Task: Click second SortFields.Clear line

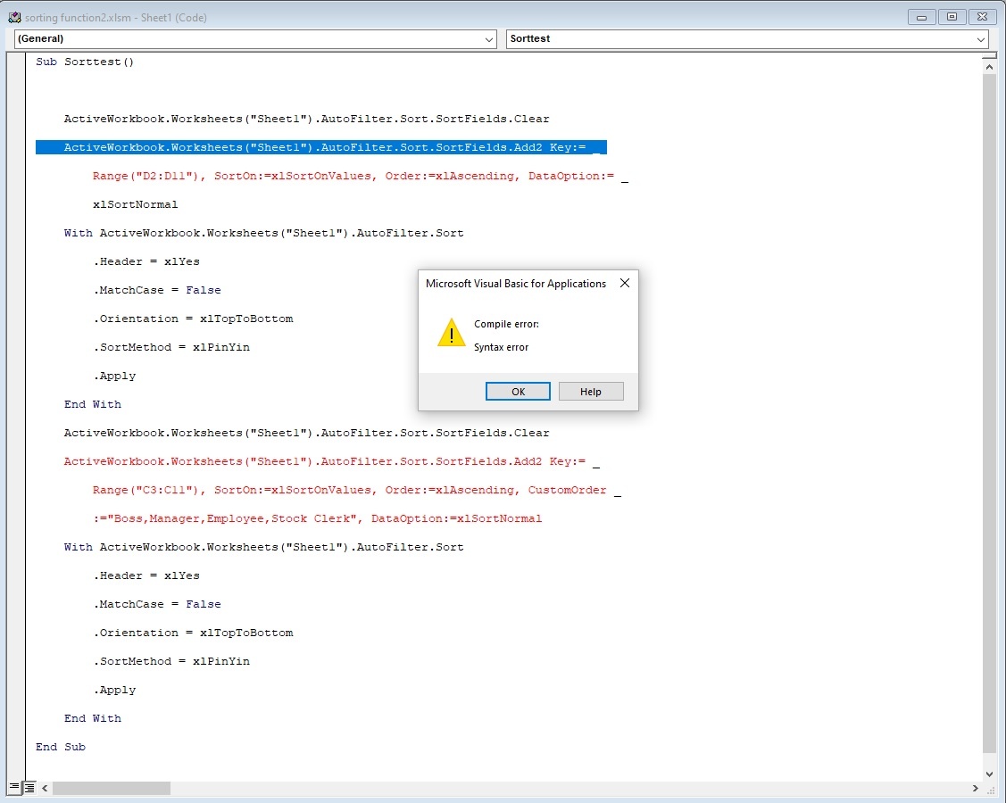Action: tap(307, 433)
